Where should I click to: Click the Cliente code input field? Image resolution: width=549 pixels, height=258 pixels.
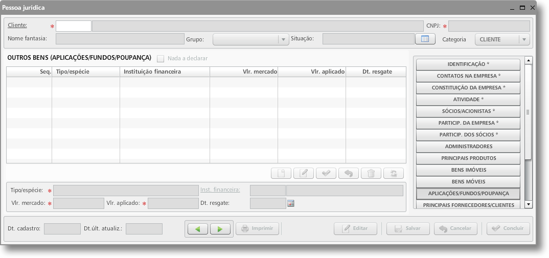(74, 26)
